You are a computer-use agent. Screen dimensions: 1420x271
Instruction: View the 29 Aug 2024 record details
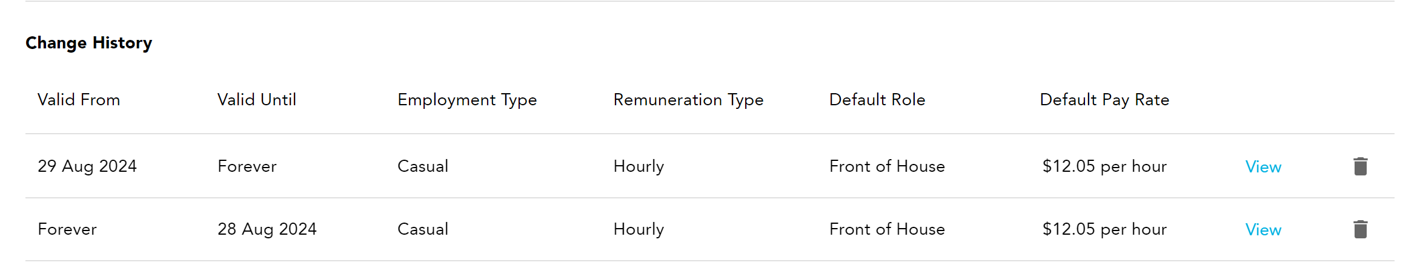tap(1263, 167)
